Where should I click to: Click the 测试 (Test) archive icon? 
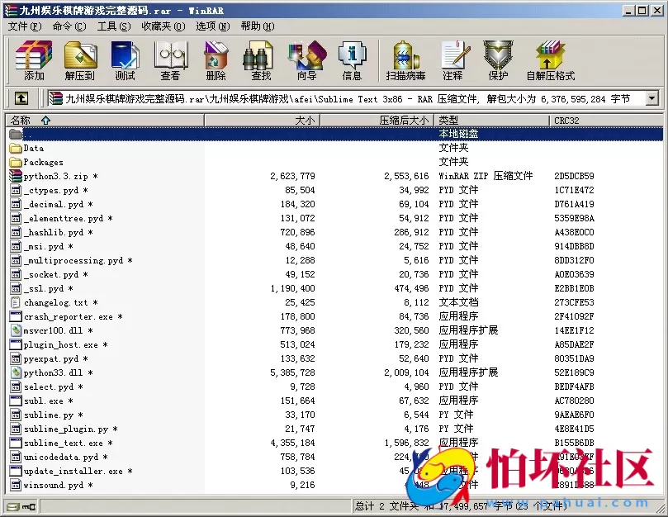(125, 58)
